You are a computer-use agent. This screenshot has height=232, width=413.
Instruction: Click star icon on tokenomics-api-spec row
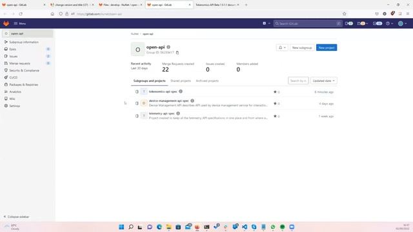[x=275, y=92]
